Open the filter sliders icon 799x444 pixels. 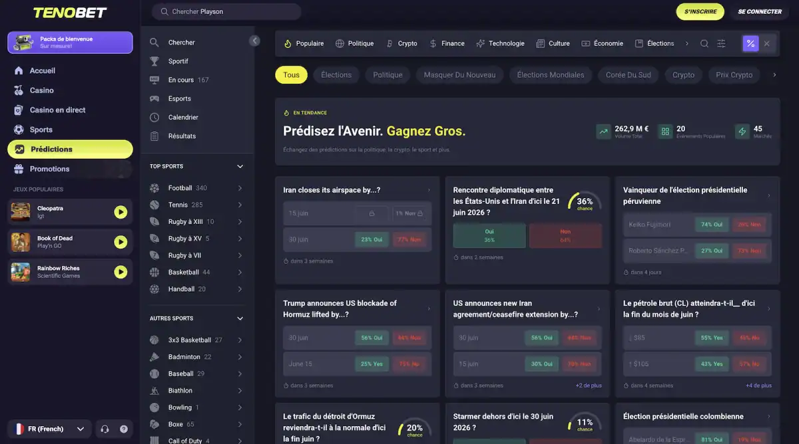[721, 43]
